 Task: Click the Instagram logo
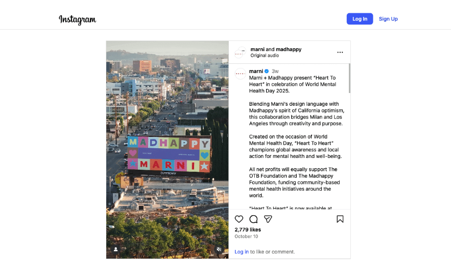pyautogui.click(x=77, y=19)
